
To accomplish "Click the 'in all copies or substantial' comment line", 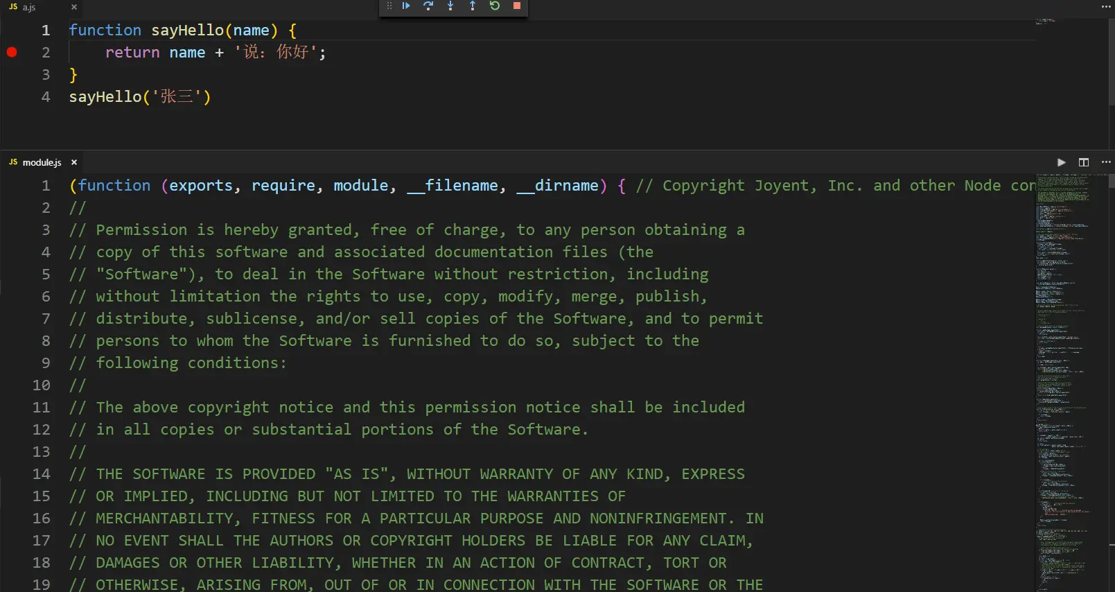I will click(x=328, y=430).
